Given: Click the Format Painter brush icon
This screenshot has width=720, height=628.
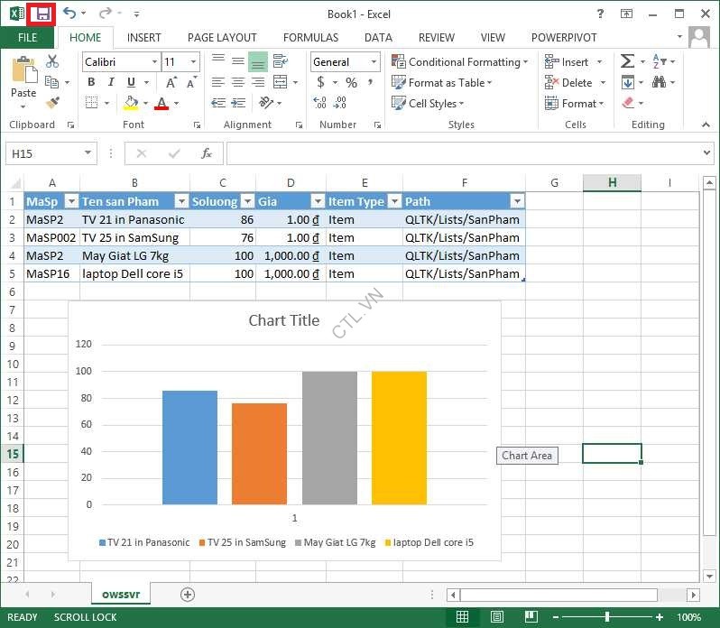Looking at the screenshot, I should [x=52, y=103].
